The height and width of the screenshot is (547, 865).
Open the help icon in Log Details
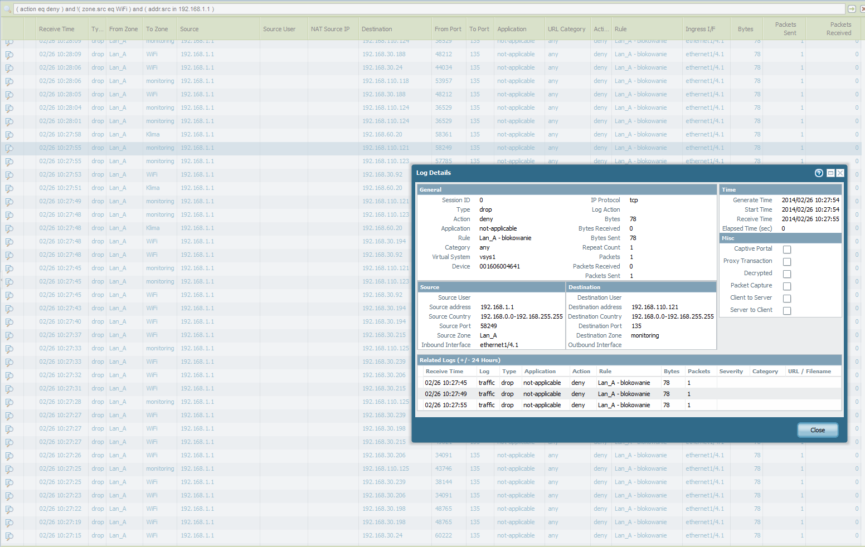click(819, 173)
